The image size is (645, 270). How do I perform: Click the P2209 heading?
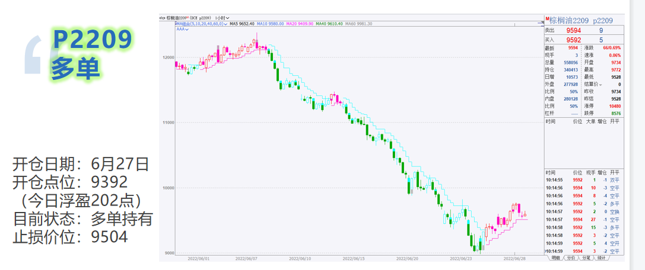click(x=93, y=40)
